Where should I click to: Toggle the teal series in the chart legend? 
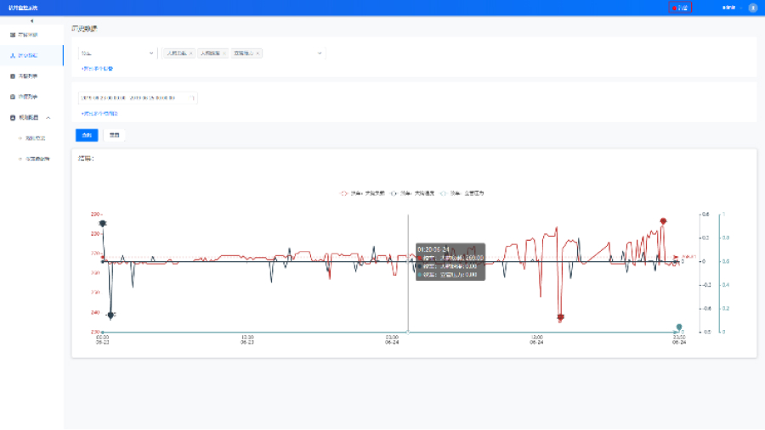pyautogui.click(x=461, y=193)
